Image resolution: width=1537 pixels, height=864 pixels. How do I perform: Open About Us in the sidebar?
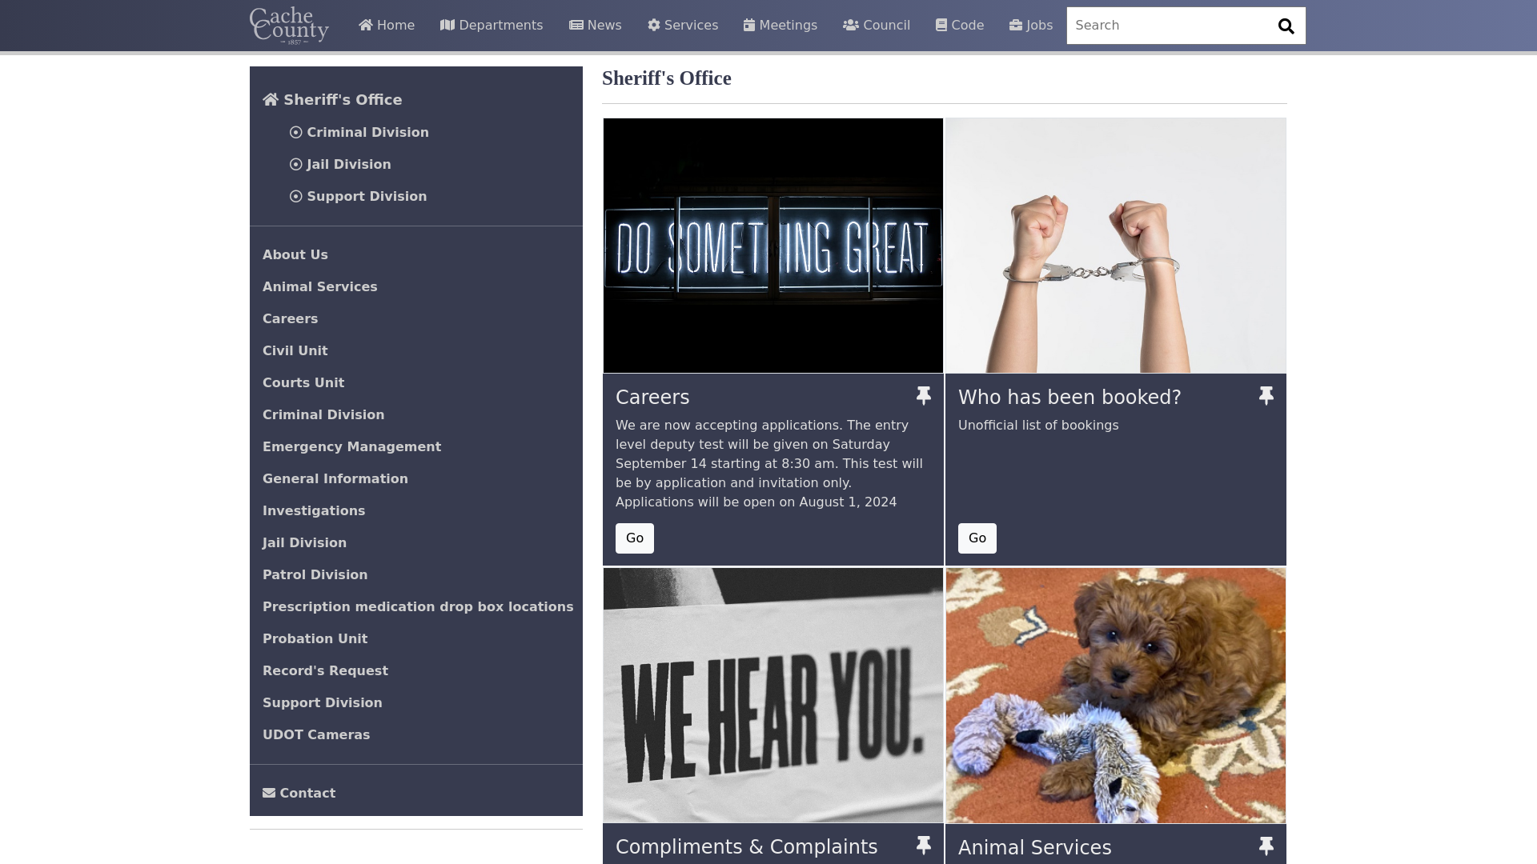pyautogui.click(x=295, y=254)
